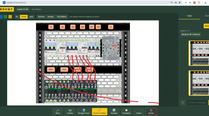This screenshot has height=116, width=209.
Task: Open the first shared image thumbnail in chat
Action: 199,53
